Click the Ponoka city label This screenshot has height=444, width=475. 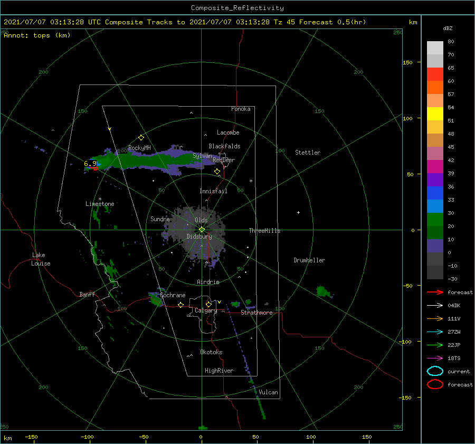tap(241, 109)
